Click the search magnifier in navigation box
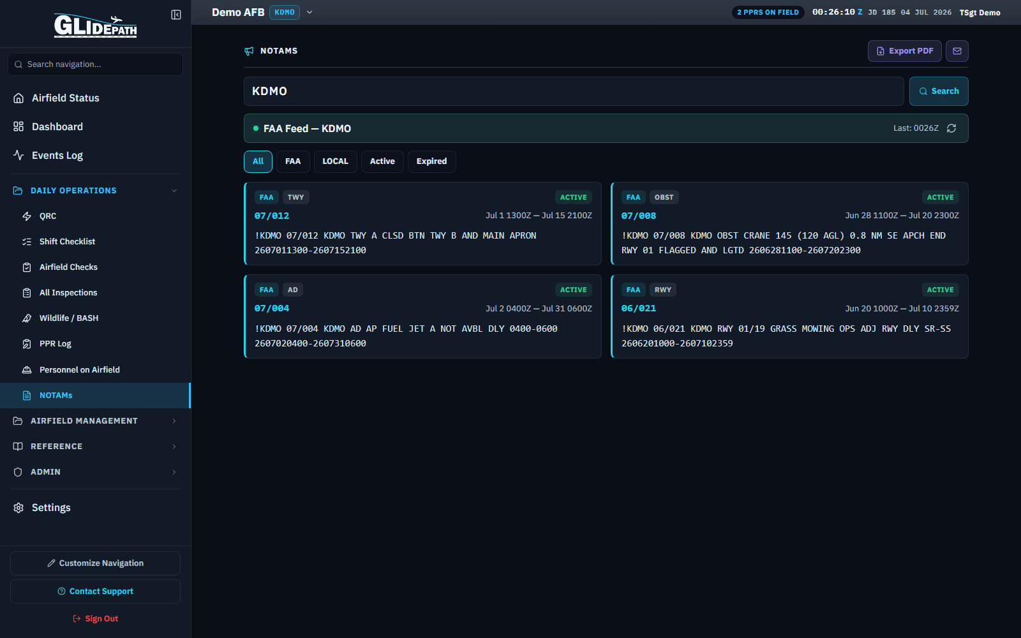The image size is (1021, 638). (x=19, y=64)
